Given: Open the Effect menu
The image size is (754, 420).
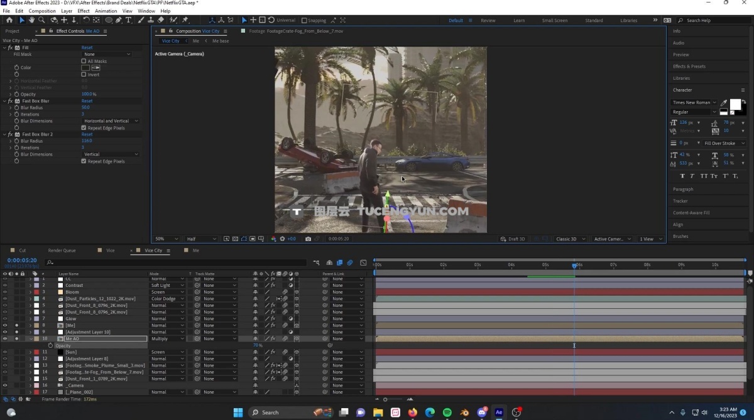Looking at the screenshot, I should coord(84,11).
